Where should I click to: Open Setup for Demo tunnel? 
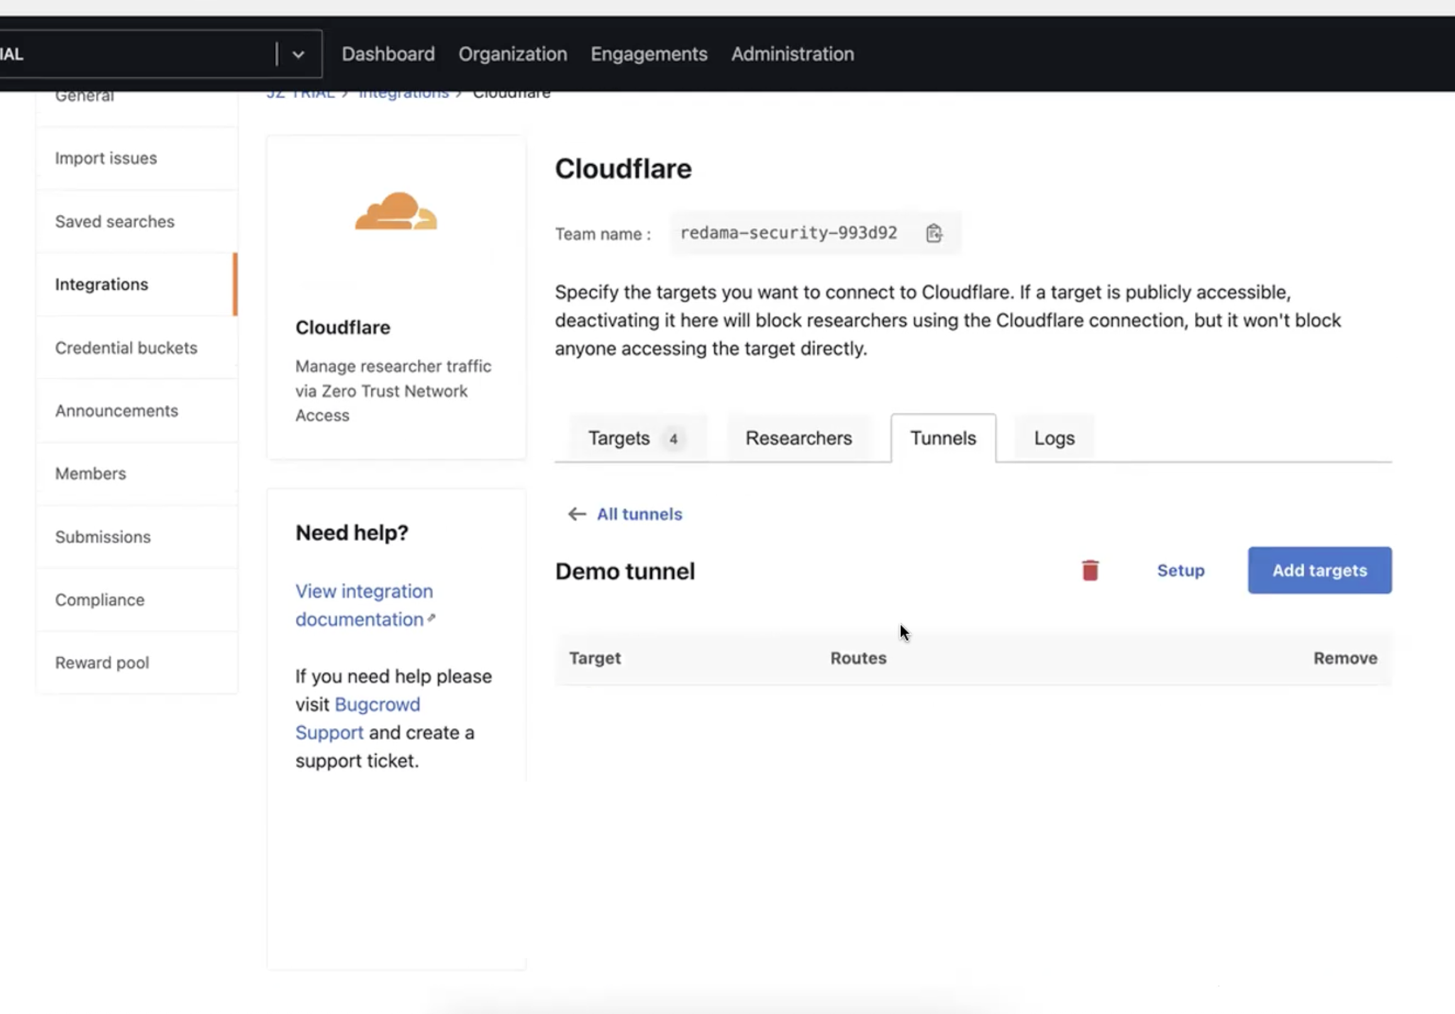(x=1180, y=570)
